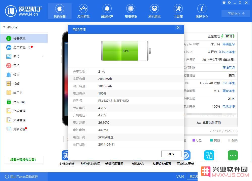Click the 其他 teal legend swatch
The image size is (252, 181).
click(x=211, y=140)
